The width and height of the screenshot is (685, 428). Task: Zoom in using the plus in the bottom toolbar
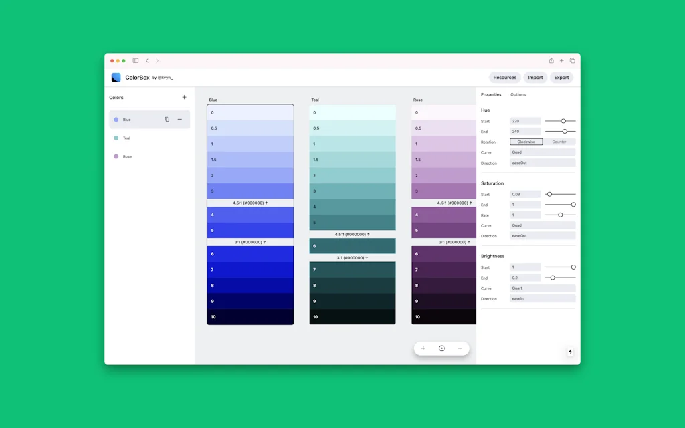click(x=423, y=348)
